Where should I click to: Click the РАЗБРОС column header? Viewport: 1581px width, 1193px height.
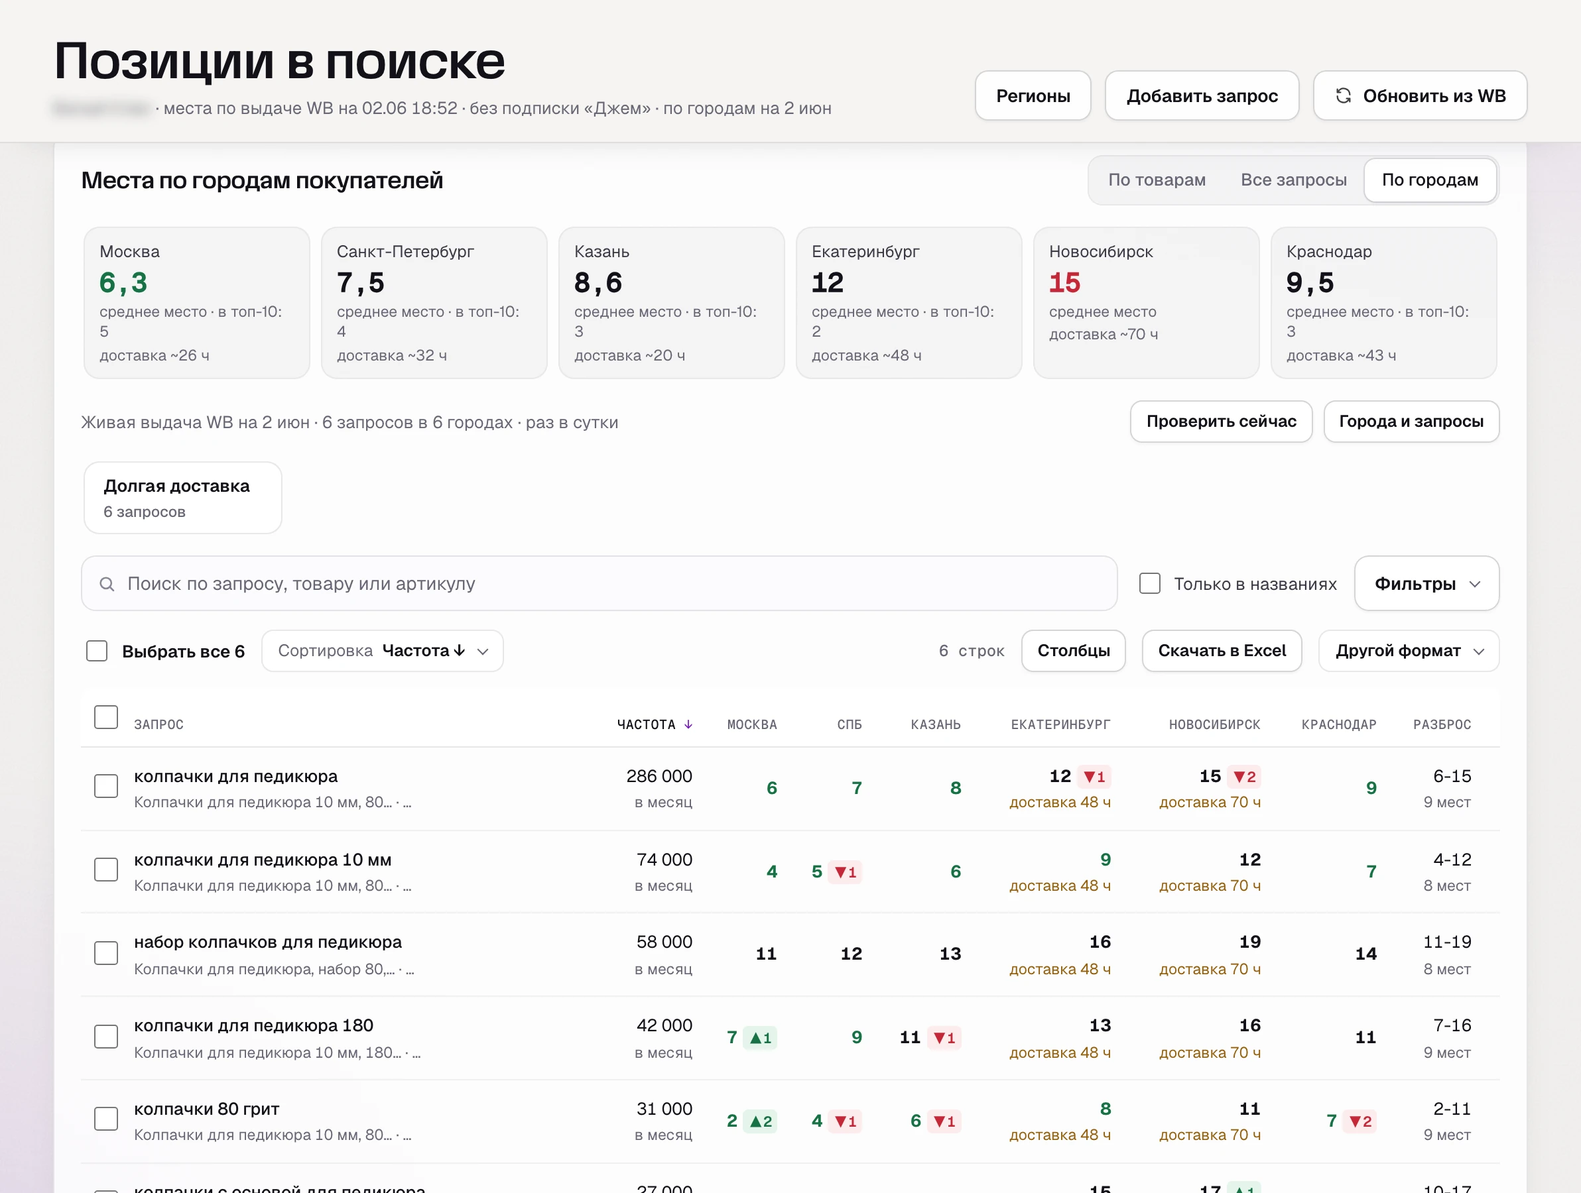coord(1442,724)
